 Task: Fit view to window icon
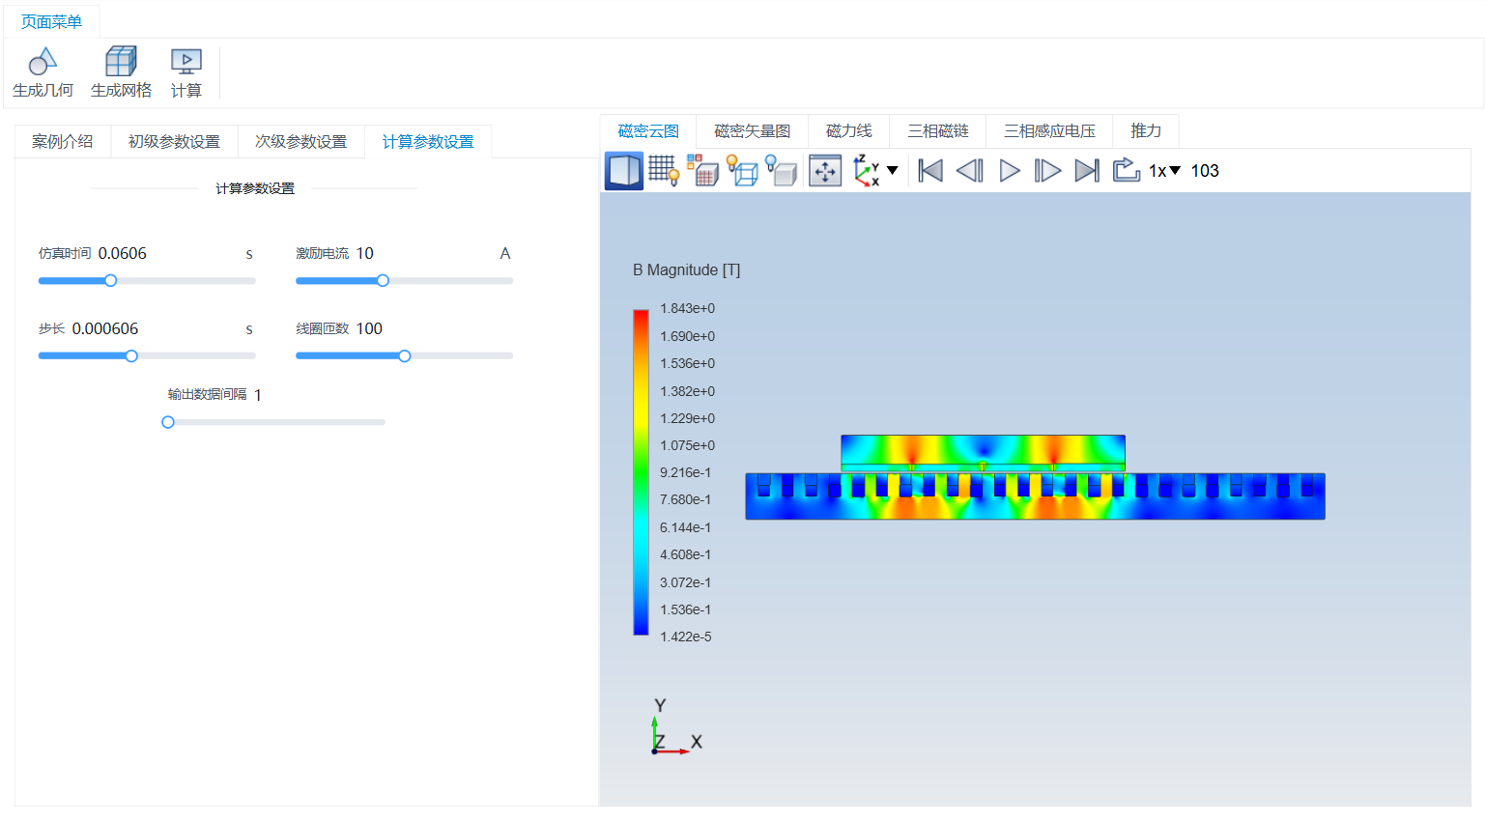click(825, 171)
